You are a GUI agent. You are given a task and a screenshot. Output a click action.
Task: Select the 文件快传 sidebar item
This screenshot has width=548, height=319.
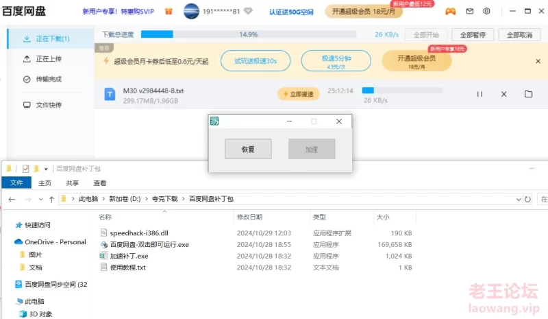coord(50,105)
